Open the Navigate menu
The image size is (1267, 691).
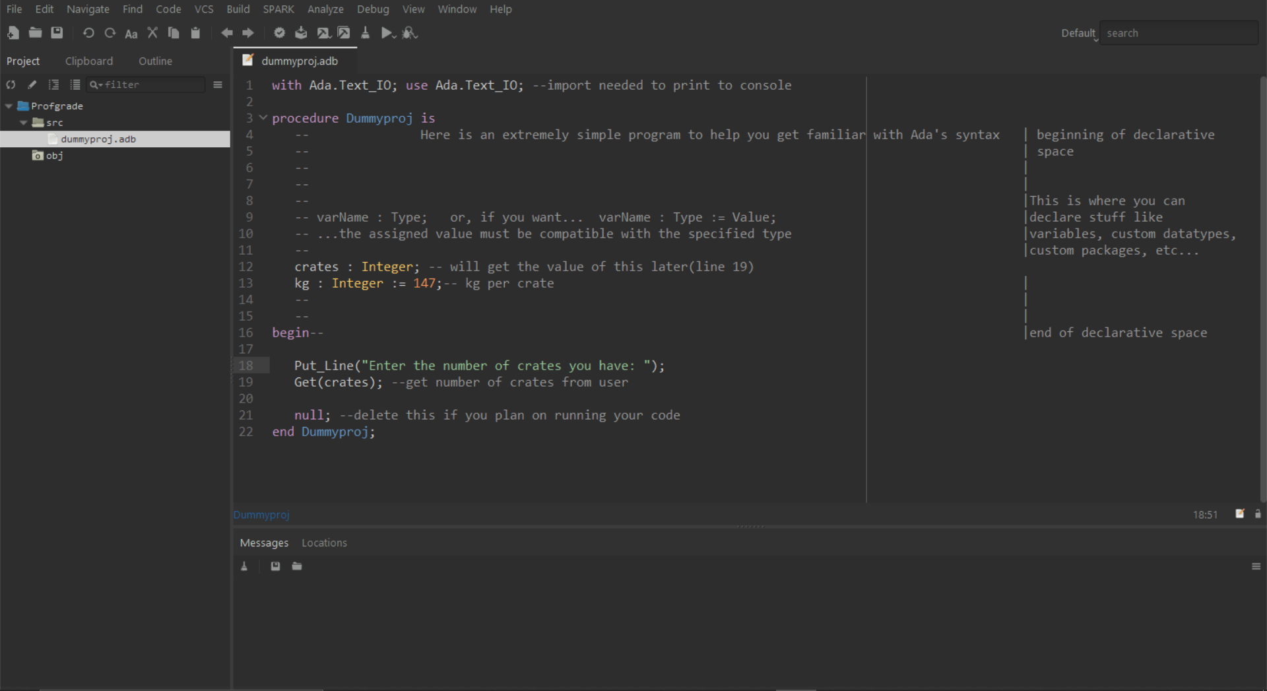tap(88, 9)
